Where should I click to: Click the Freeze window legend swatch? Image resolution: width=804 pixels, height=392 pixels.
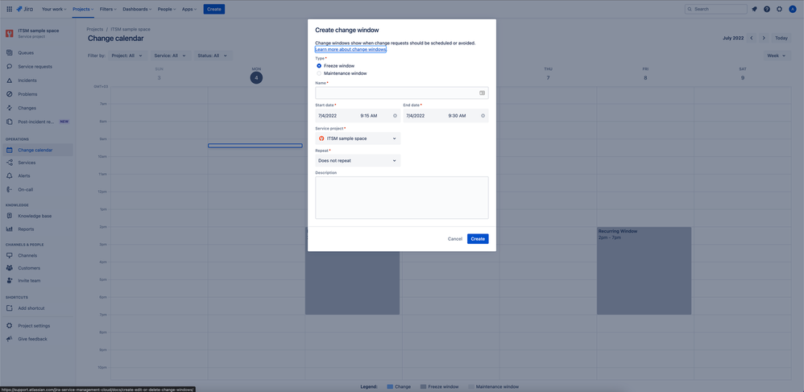pos(423,386)
